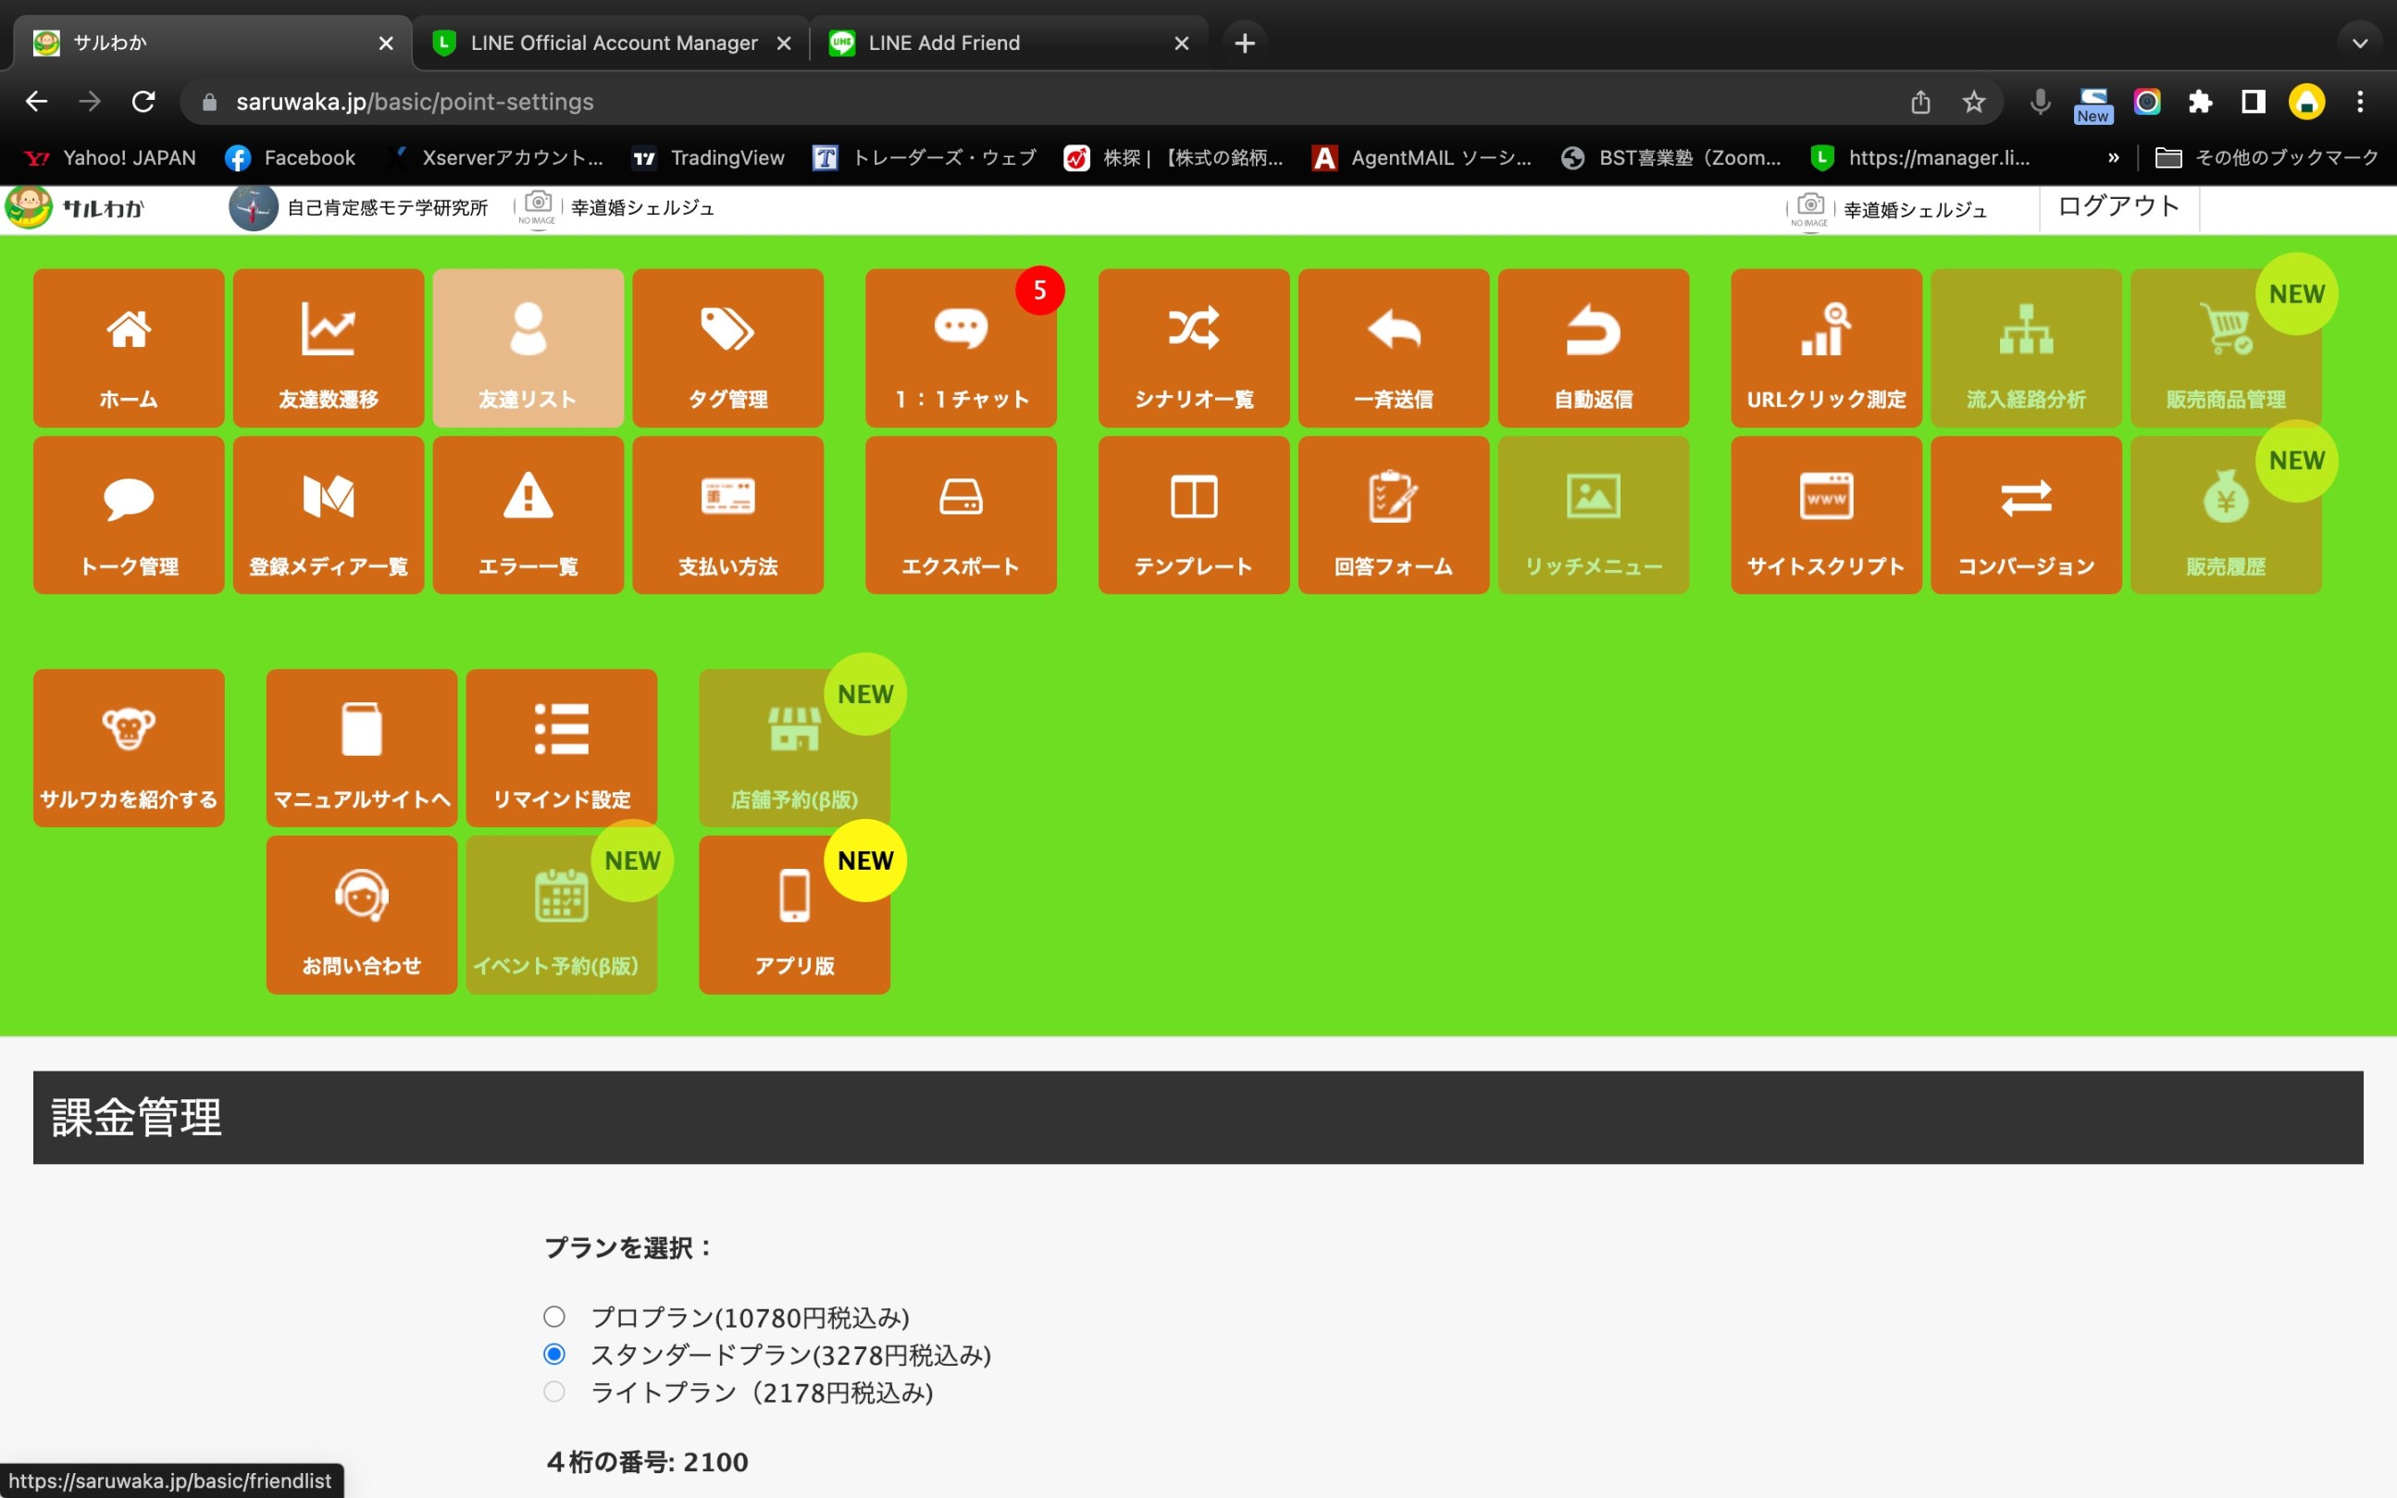Open the イベント予約(β版) calendar tile
The image size is (2397, 1498).
click(x=562, y=914)
